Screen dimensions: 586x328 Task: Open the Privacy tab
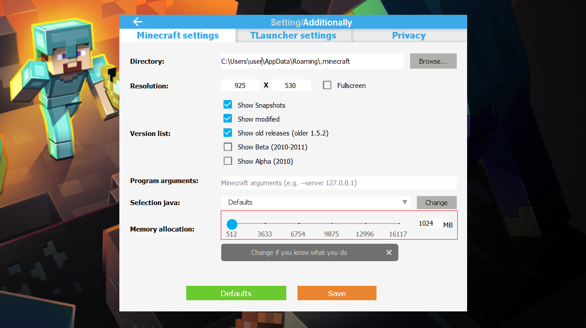409,35
